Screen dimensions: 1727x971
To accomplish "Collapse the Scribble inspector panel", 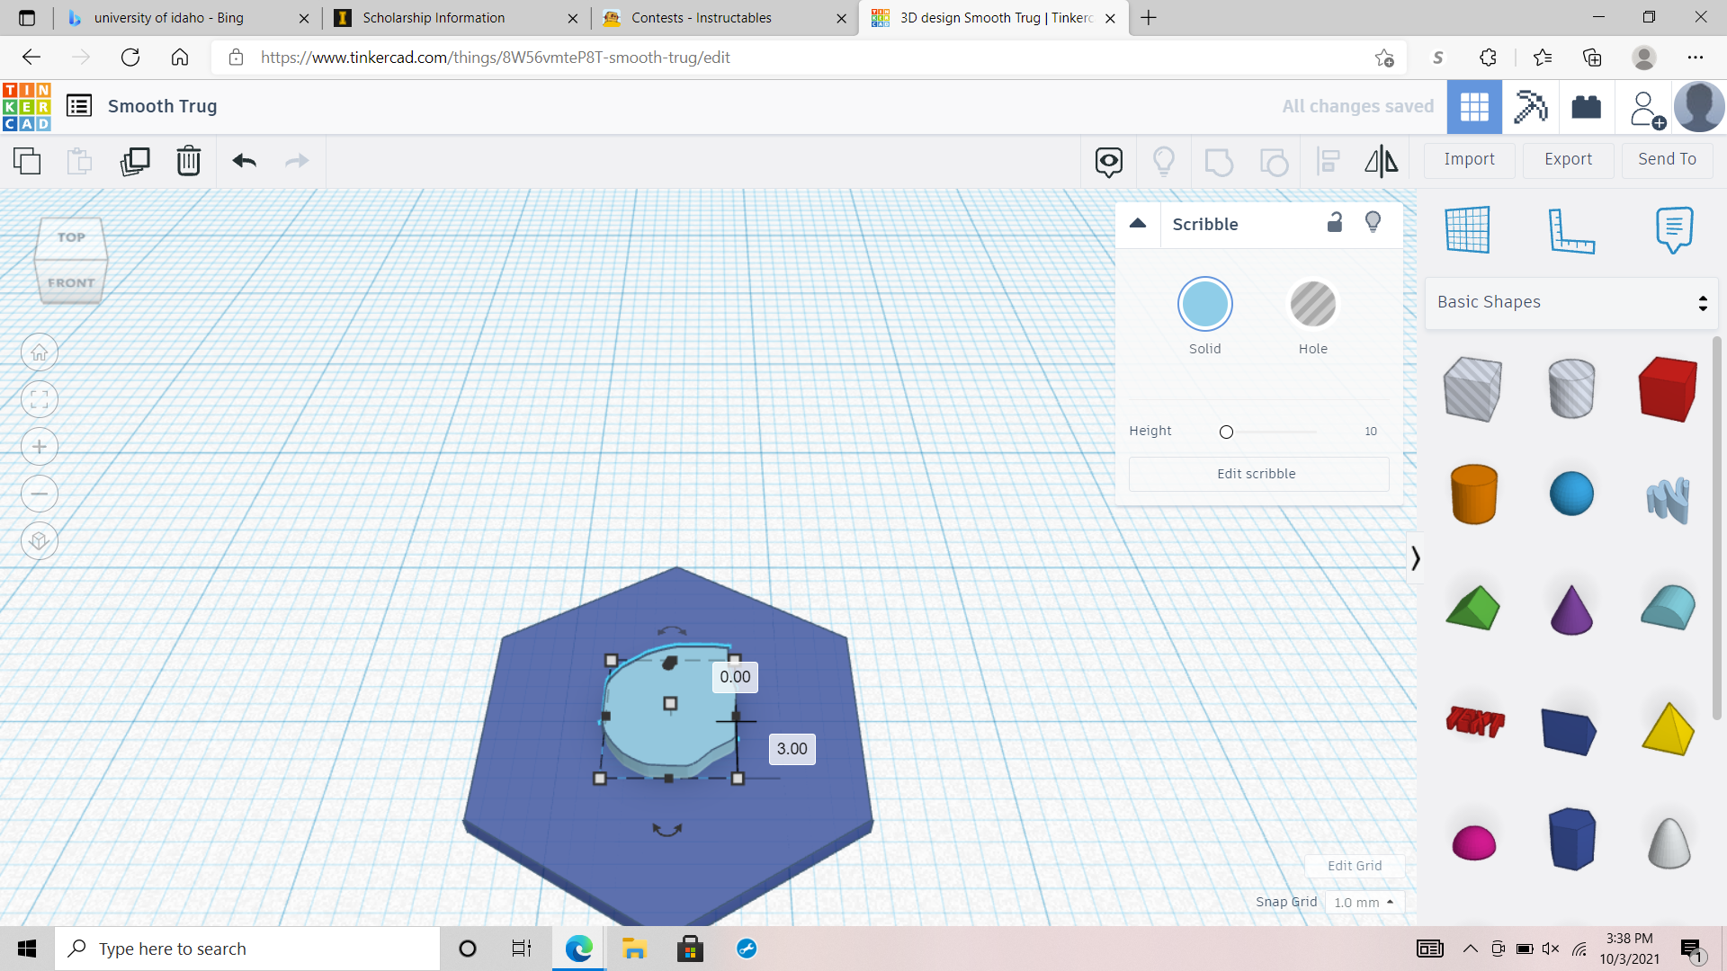I will 1138,223.
